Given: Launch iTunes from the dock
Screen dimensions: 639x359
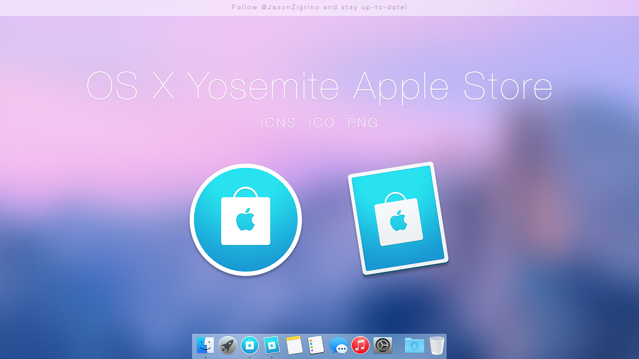Looking at the screenshot, I should [360, 346].
